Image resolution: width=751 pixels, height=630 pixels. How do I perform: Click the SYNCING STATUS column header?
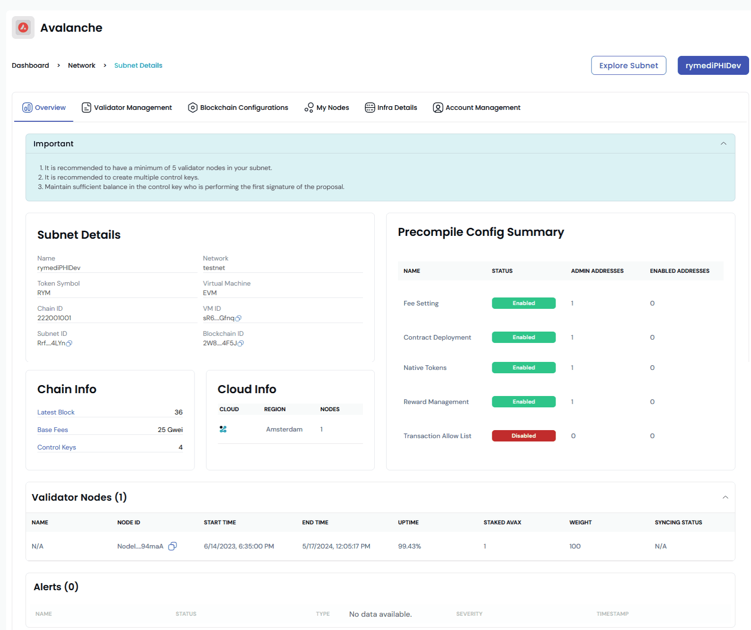click(678, 522)
